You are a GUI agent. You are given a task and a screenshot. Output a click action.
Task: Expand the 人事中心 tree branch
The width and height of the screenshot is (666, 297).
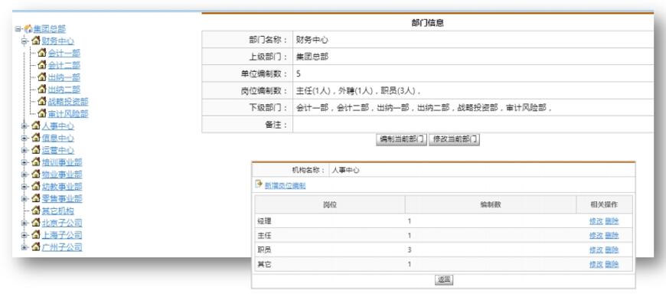click(x=24, y=126)
